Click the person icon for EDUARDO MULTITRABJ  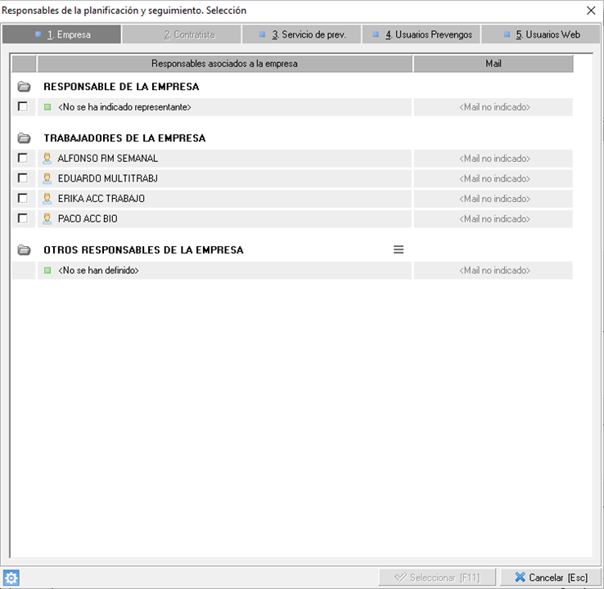click(47, 178)
